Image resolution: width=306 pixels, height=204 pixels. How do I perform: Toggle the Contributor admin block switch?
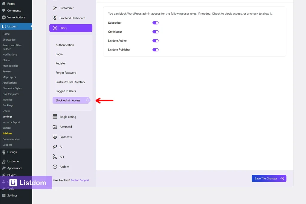155,32
